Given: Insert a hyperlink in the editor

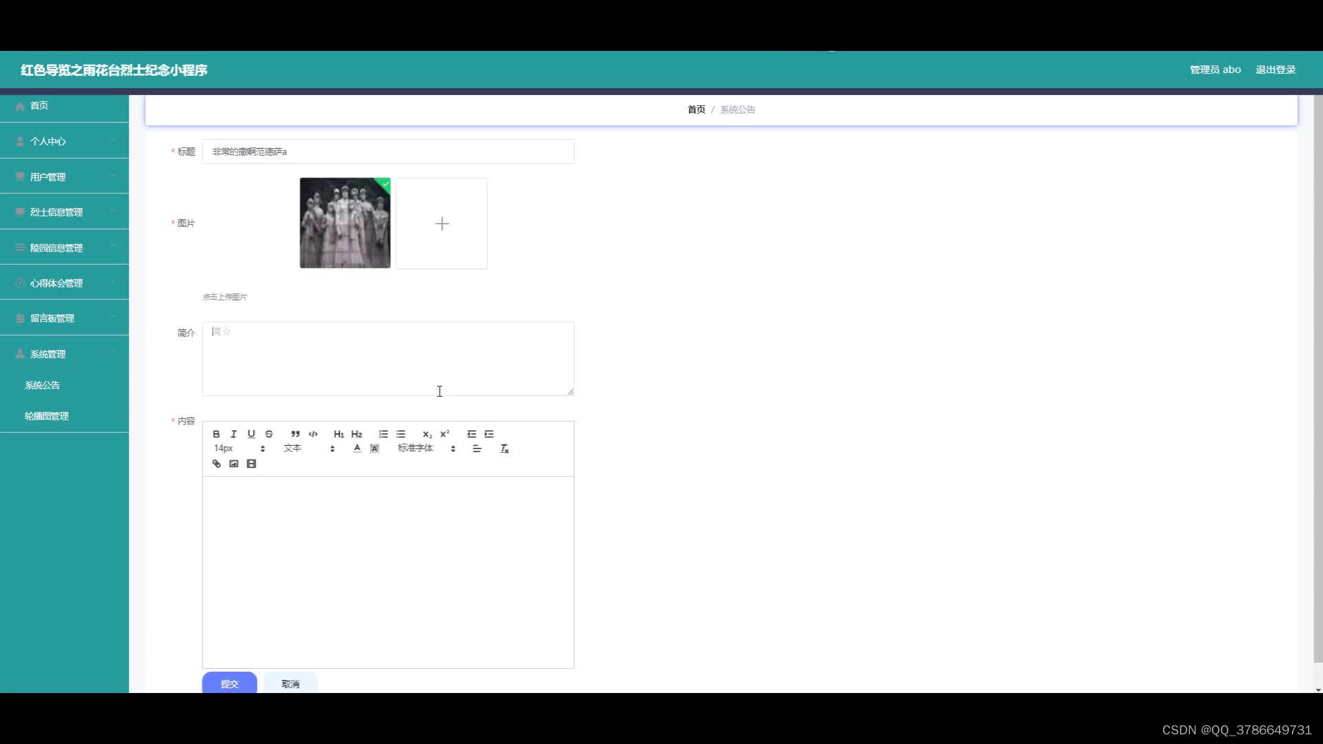Looking at the screenshot, I should click(x=216, y=464).
